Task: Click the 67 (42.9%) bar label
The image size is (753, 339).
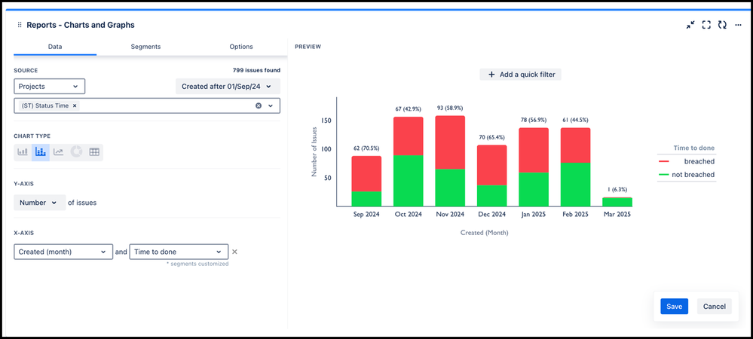Action: pos(409,109)
